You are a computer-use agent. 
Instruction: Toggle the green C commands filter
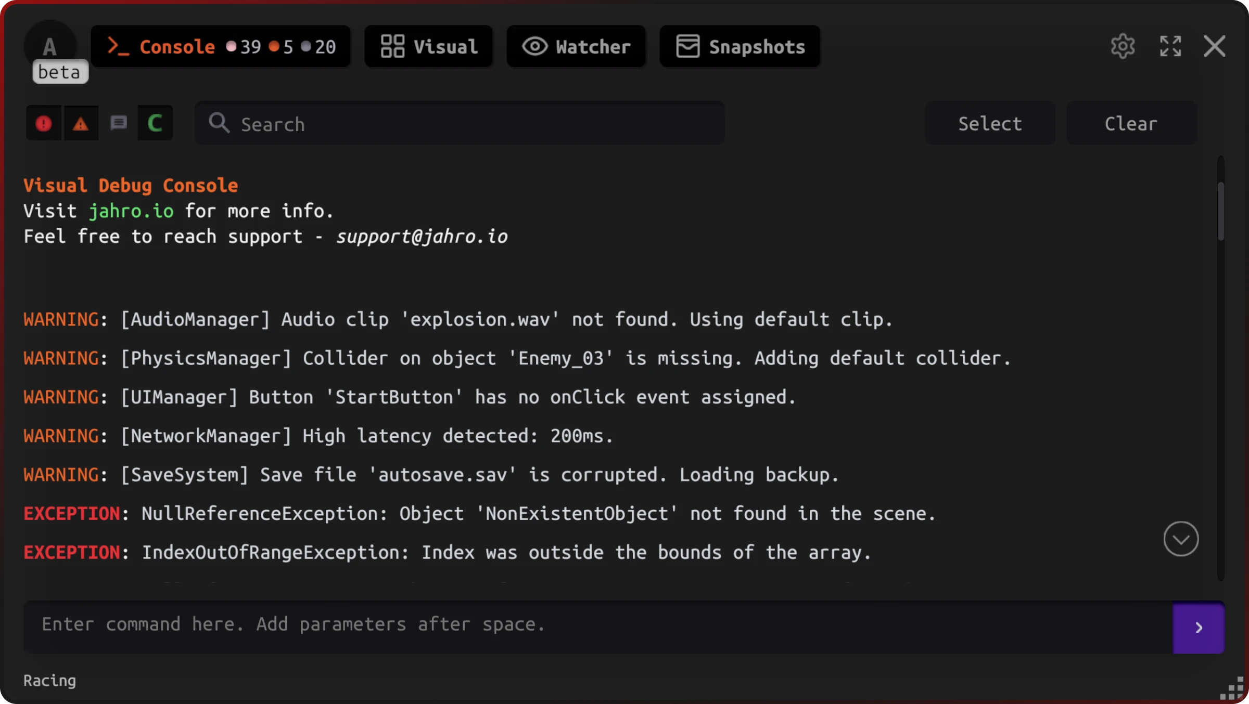pos(155,123)
